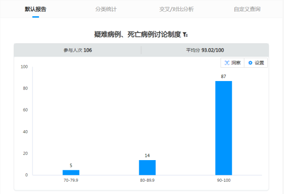
Task: Open the 交叉/对比分析 tab
Action: [x=176, y=9]
